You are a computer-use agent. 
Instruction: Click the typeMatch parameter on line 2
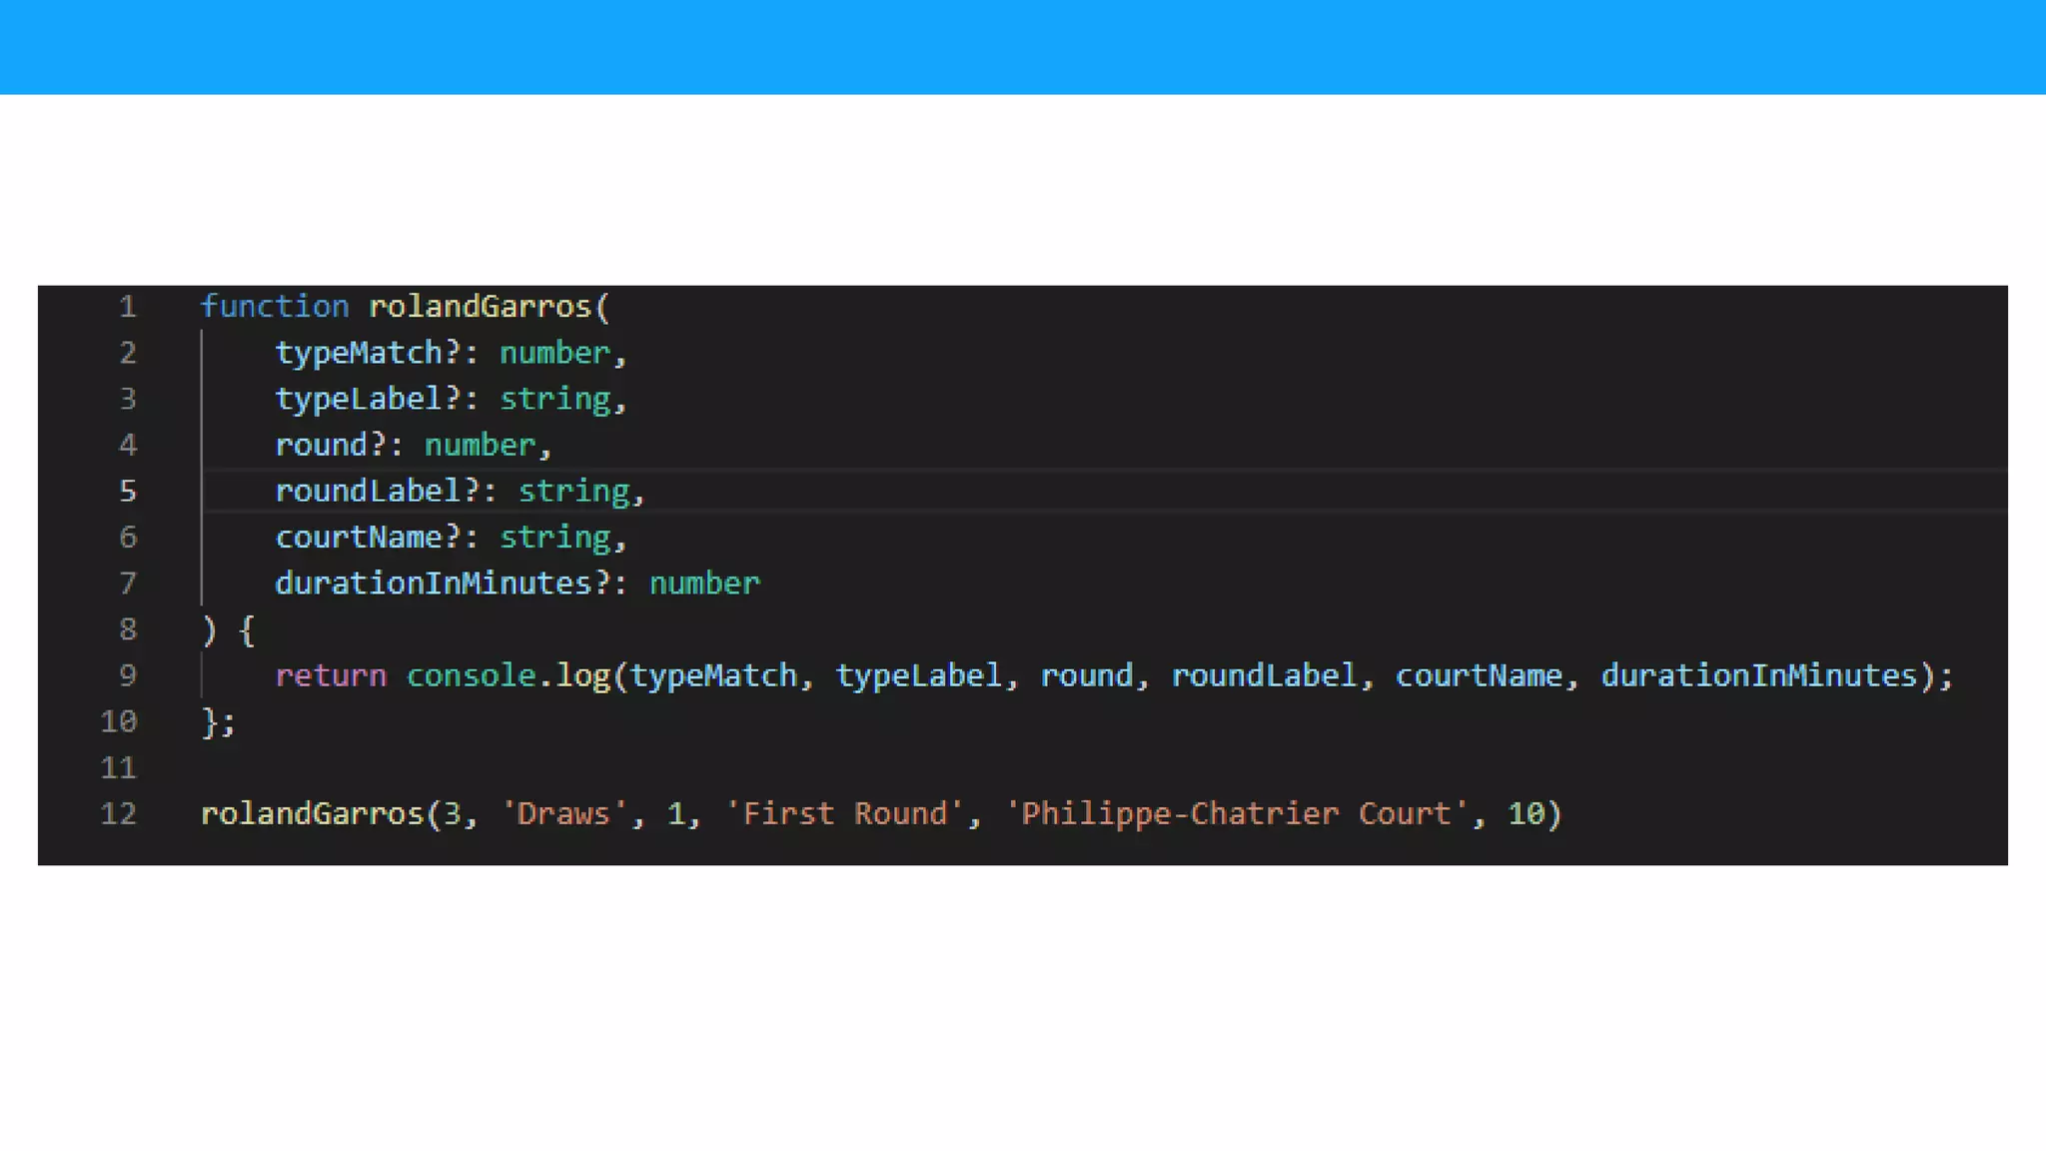tap(359, 353)
